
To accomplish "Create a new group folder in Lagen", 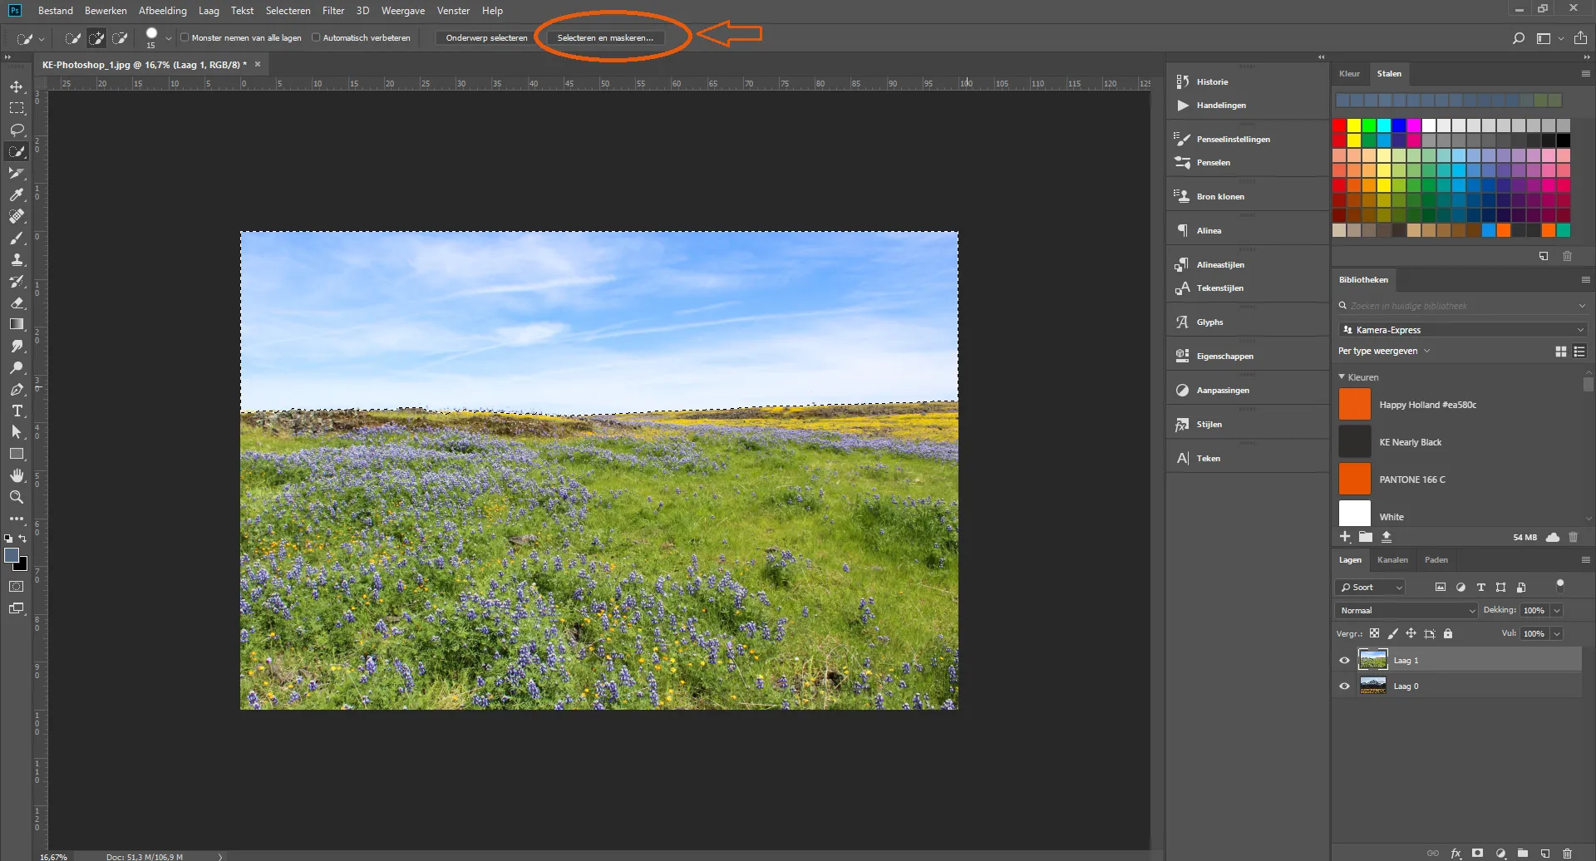I will pos(1523,854).
